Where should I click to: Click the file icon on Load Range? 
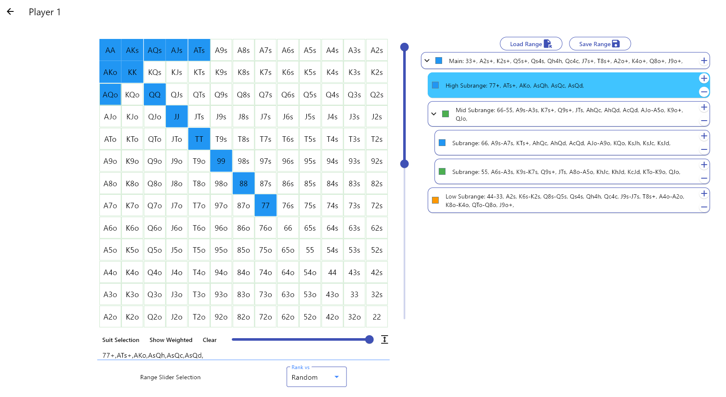point(548,43)
